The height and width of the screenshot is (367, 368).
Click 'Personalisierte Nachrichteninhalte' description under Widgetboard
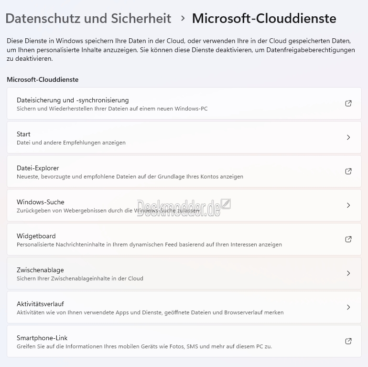[x=149, y=245]
